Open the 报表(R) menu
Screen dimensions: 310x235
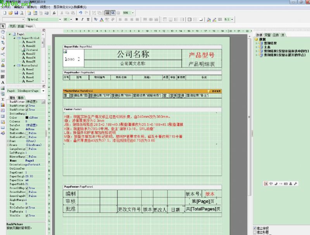[x=32, y=7]
